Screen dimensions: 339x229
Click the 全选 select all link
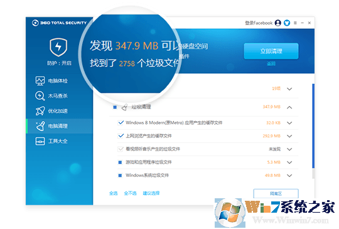(x=113, y=193)
